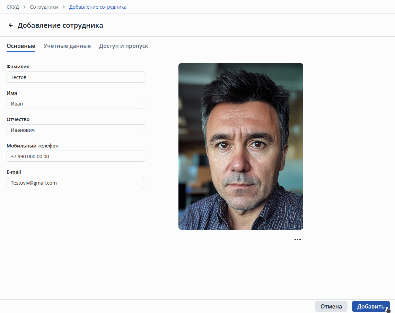The image size is (395, 313).
Task: Click the Добавление сотрудника page heading
Action: click(60, 25)
